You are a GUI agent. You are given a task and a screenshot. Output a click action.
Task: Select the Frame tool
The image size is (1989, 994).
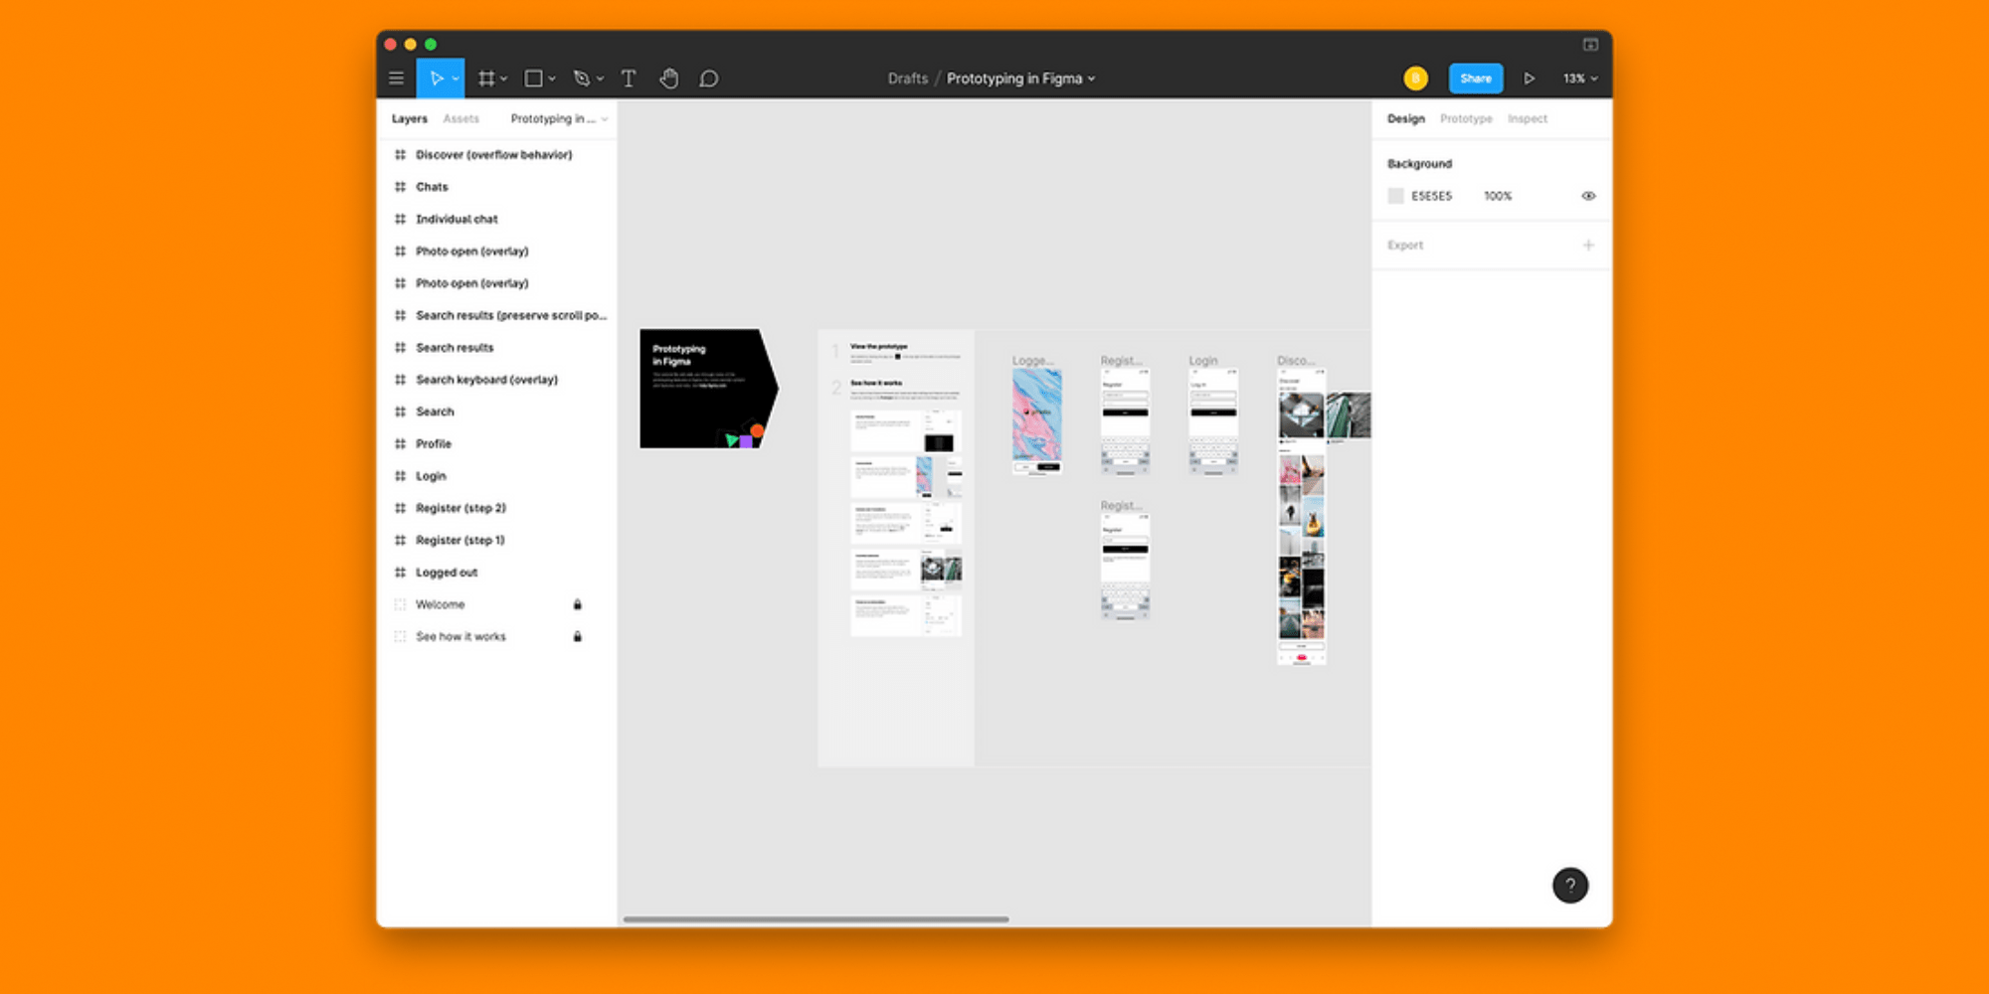[x=486, y=78]
